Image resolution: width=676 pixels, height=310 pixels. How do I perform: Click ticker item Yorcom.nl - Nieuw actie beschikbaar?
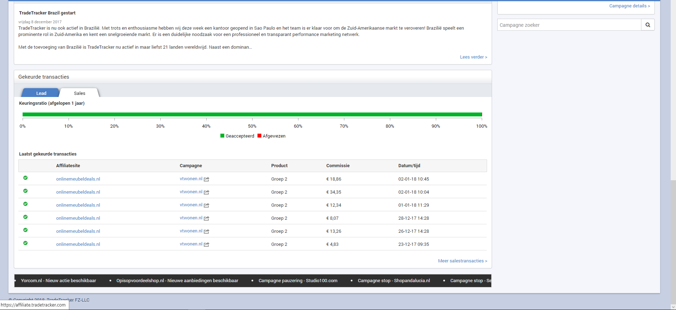coord(58,281)
